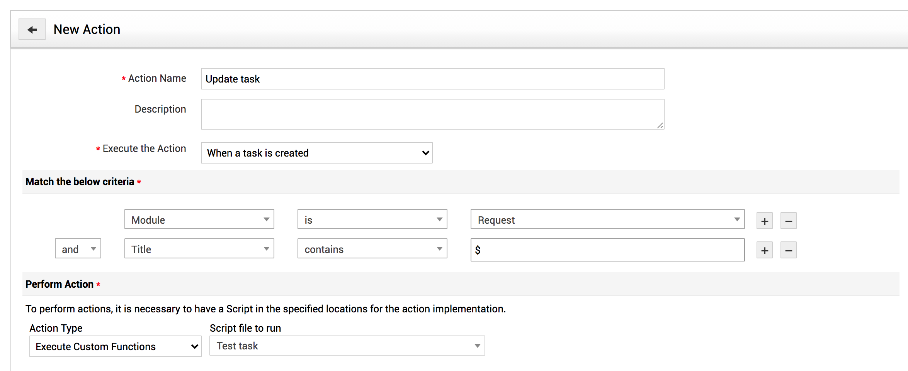Click the back arrow button
This screenshot has width=908, height=371.
[x=32, y=29]
